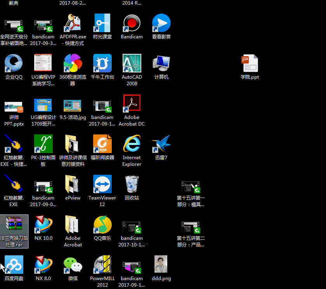
Task: Open the Adobe Acrobat folder
Action: (x=73, y=231)
